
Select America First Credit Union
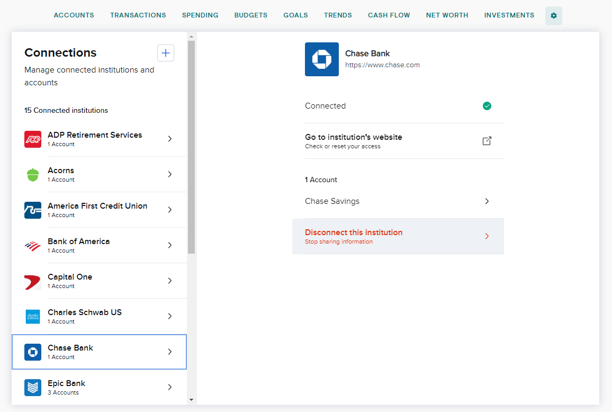[99, 210]
